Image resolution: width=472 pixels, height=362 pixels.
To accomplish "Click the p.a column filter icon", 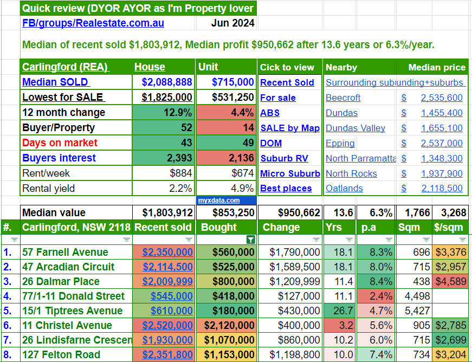I will tap(389, 240).
